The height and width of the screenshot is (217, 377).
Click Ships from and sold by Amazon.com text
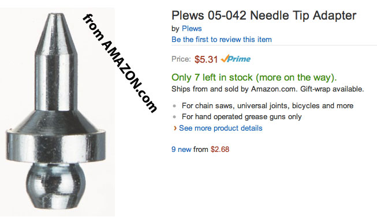click(233, 89)
